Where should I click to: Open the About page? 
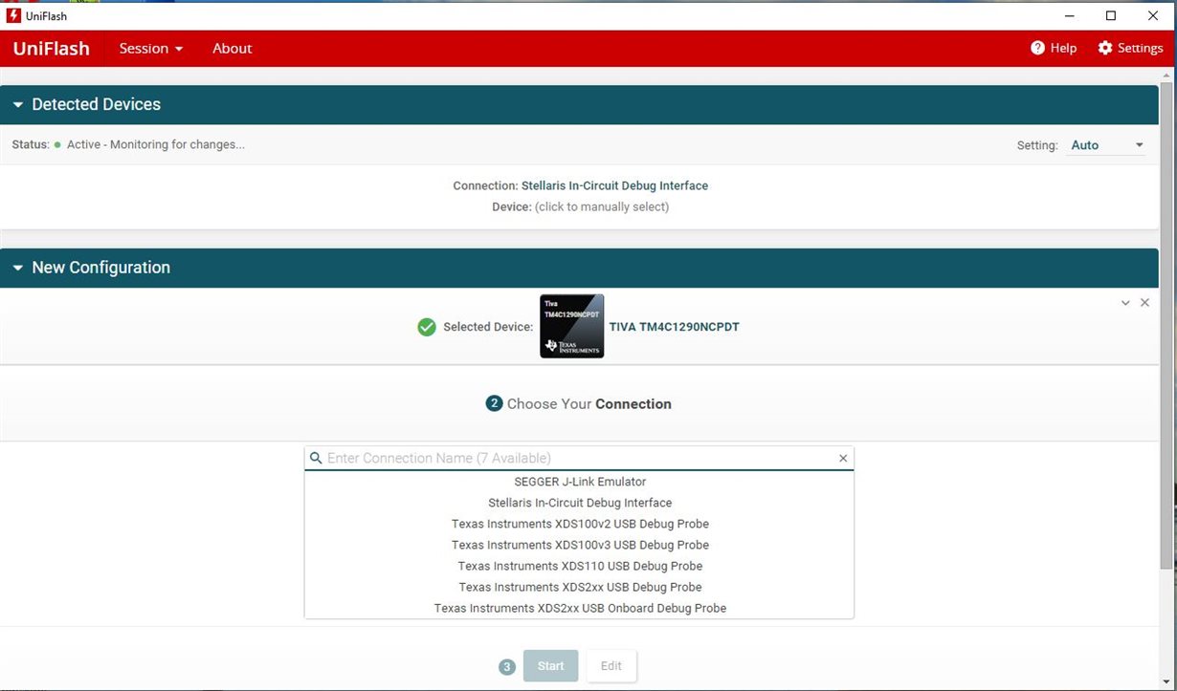point(232,49)
